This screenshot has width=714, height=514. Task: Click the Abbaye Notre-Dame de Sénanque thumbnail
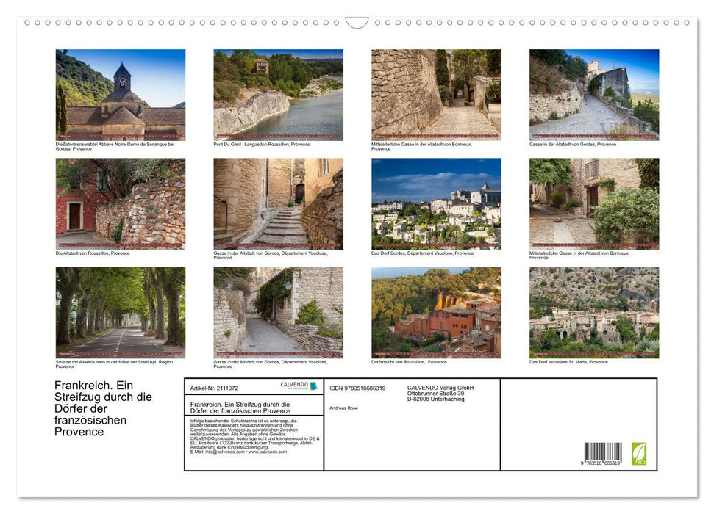click(120, 94)
